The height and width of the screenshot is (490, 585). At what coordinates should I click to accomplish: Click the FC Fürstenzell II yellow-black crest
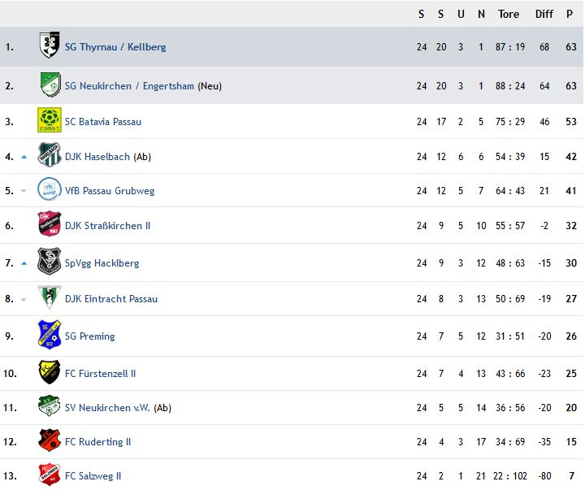pos(50,372)
